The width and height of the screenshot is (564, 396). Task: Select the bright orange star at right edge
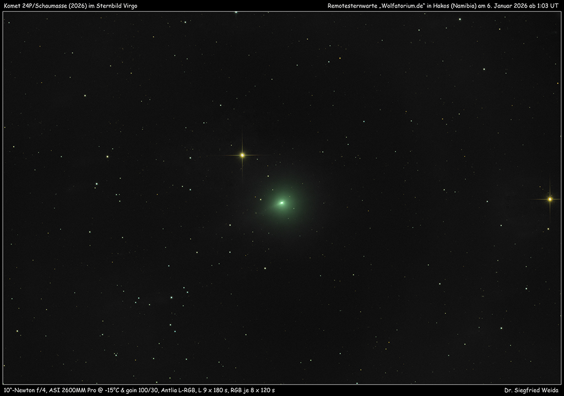[x=549, y=199]
